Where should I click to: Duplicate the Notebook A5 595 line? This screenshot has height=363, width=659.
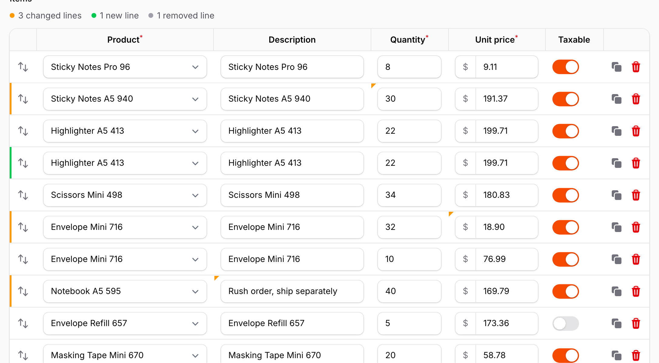(x=616, y=291)
